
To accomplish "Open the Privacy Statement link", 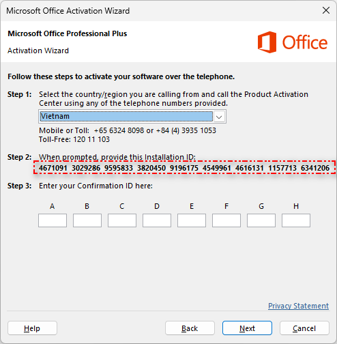I will click(x=298, y=306).
